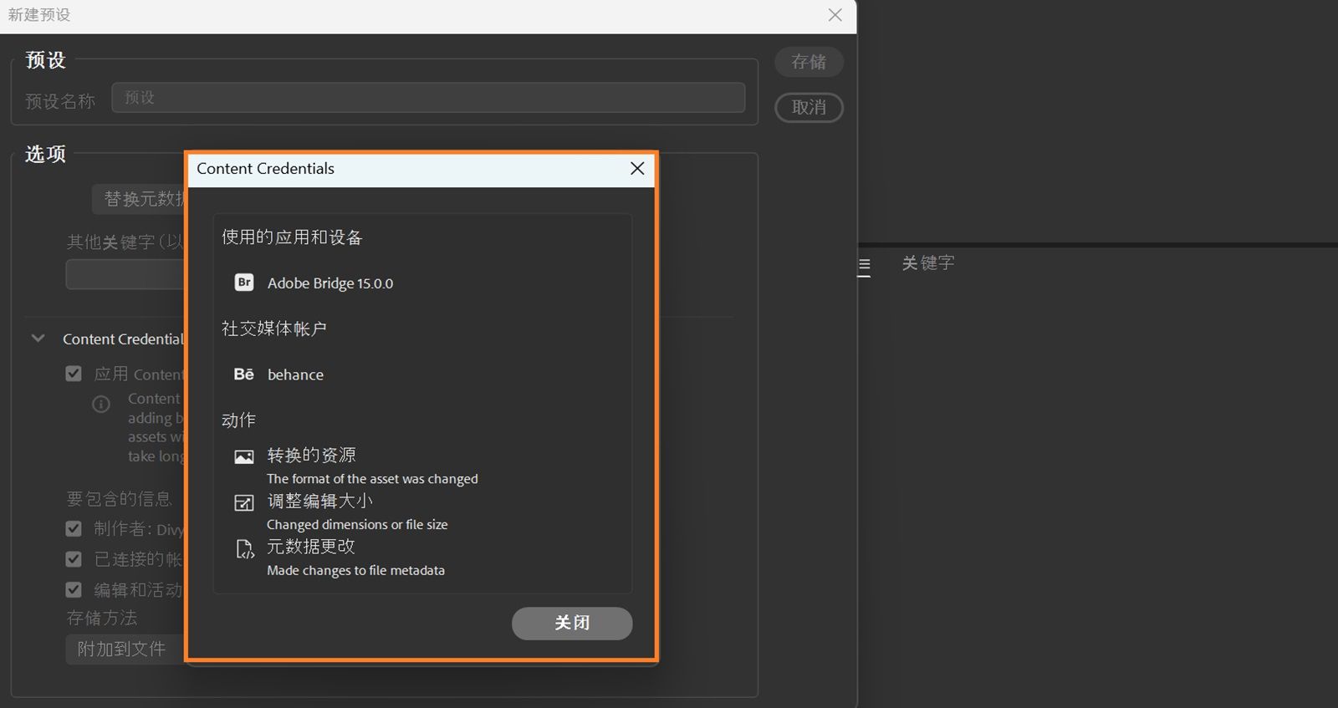1338x708 pixels.
Task: Click the behance account name
Action: click(295, 374)
